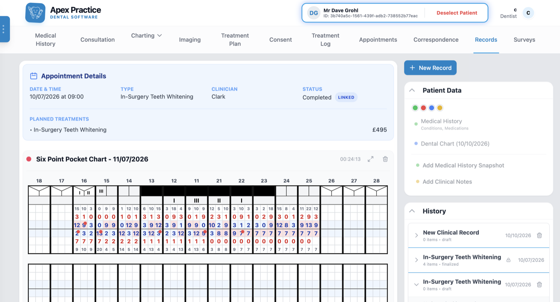Delete the New Clinical Record history entry
The image size is (560, 302).
[539, 235]
